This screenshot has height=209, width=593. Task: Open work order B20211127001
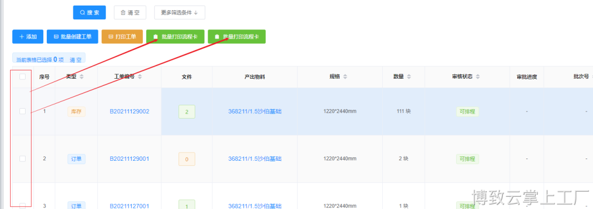tap(130, 206)
